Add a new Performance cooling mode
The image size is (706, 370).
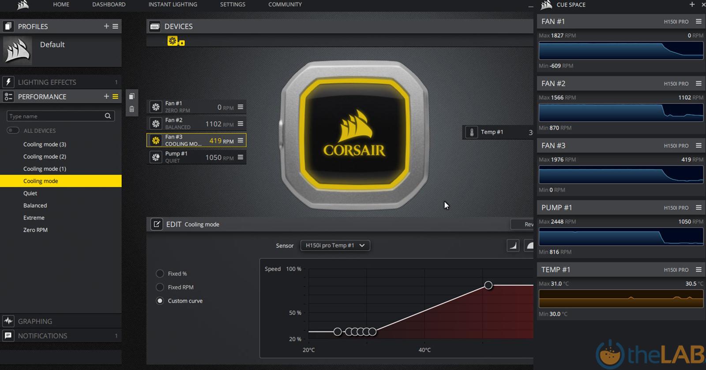pyautogui.click(x=106, y=96)
